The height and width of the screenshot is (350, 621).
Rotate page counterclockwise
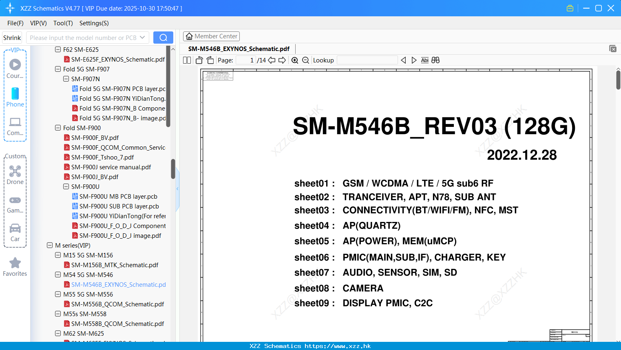199,60
